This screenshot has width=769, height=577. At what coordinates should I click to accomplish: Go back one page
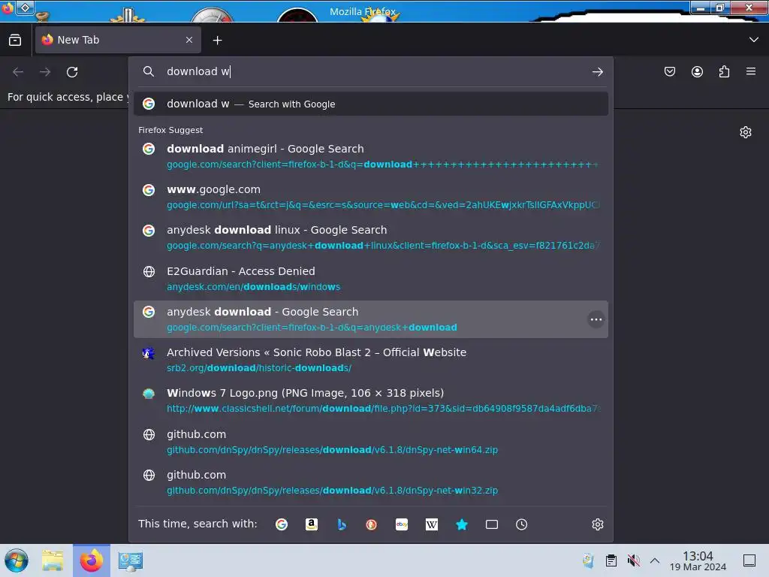[x=18, y=72]
